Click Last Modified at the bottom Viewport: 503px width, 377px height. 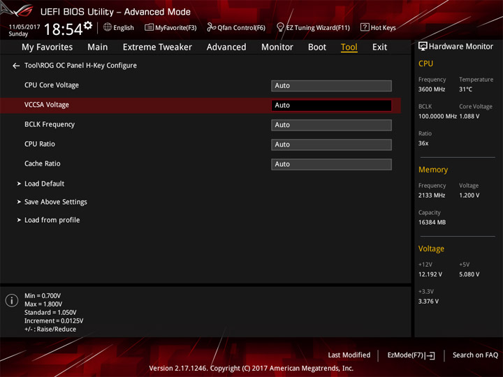tap(349, 355)
